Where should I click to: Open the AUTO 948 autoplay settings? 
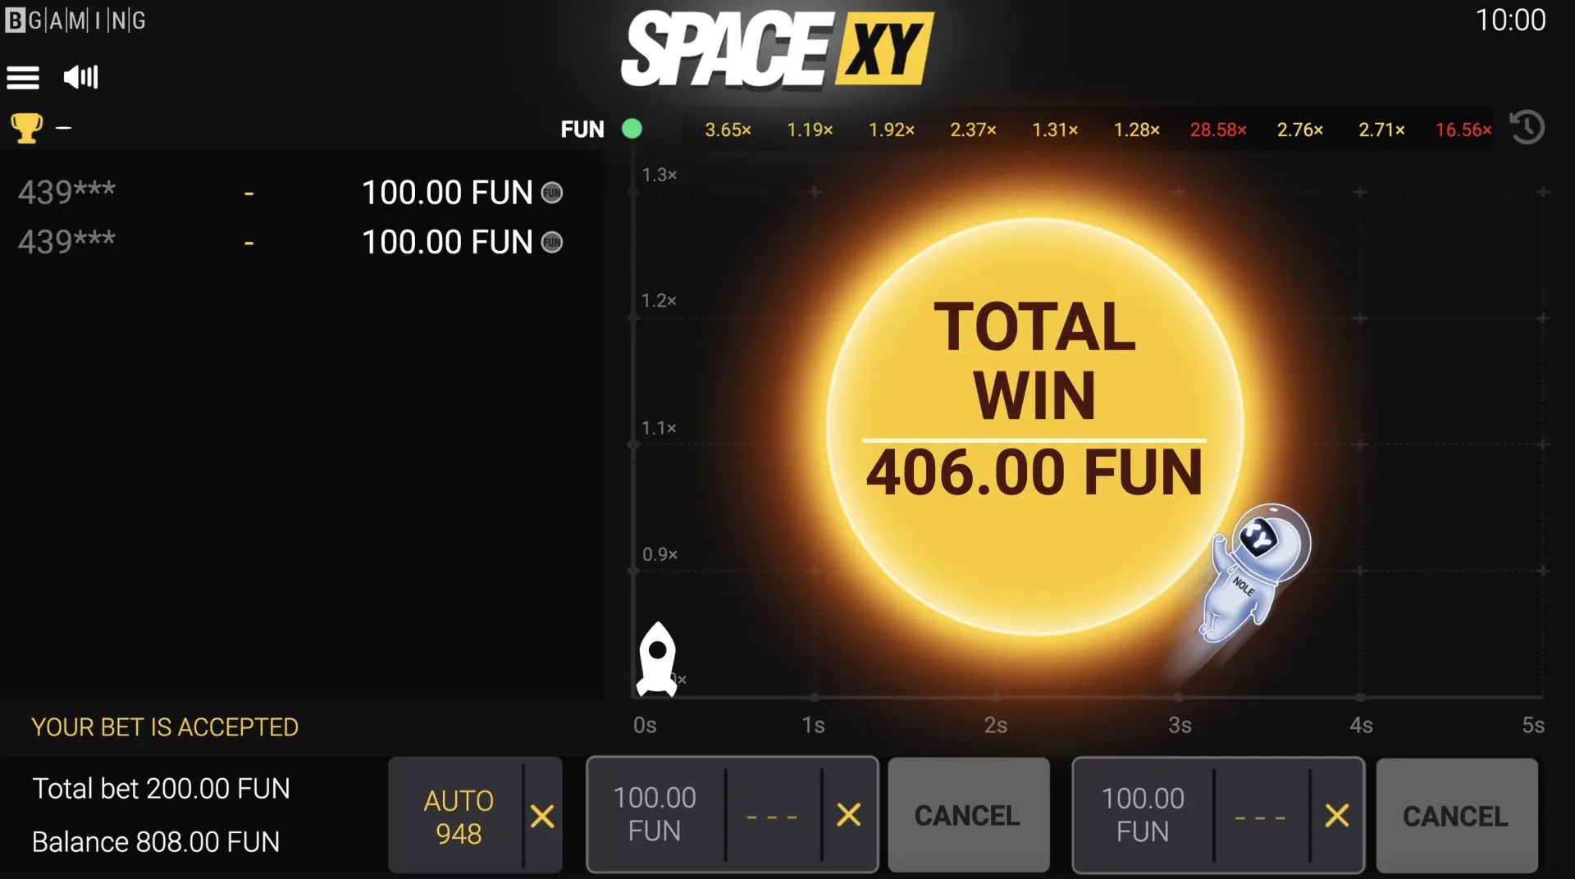point(458,816)
